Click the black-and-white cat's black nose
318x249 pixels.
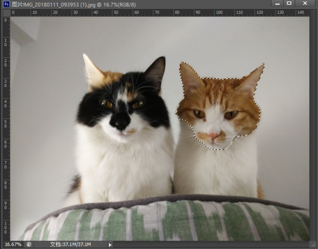coord(121,123)
